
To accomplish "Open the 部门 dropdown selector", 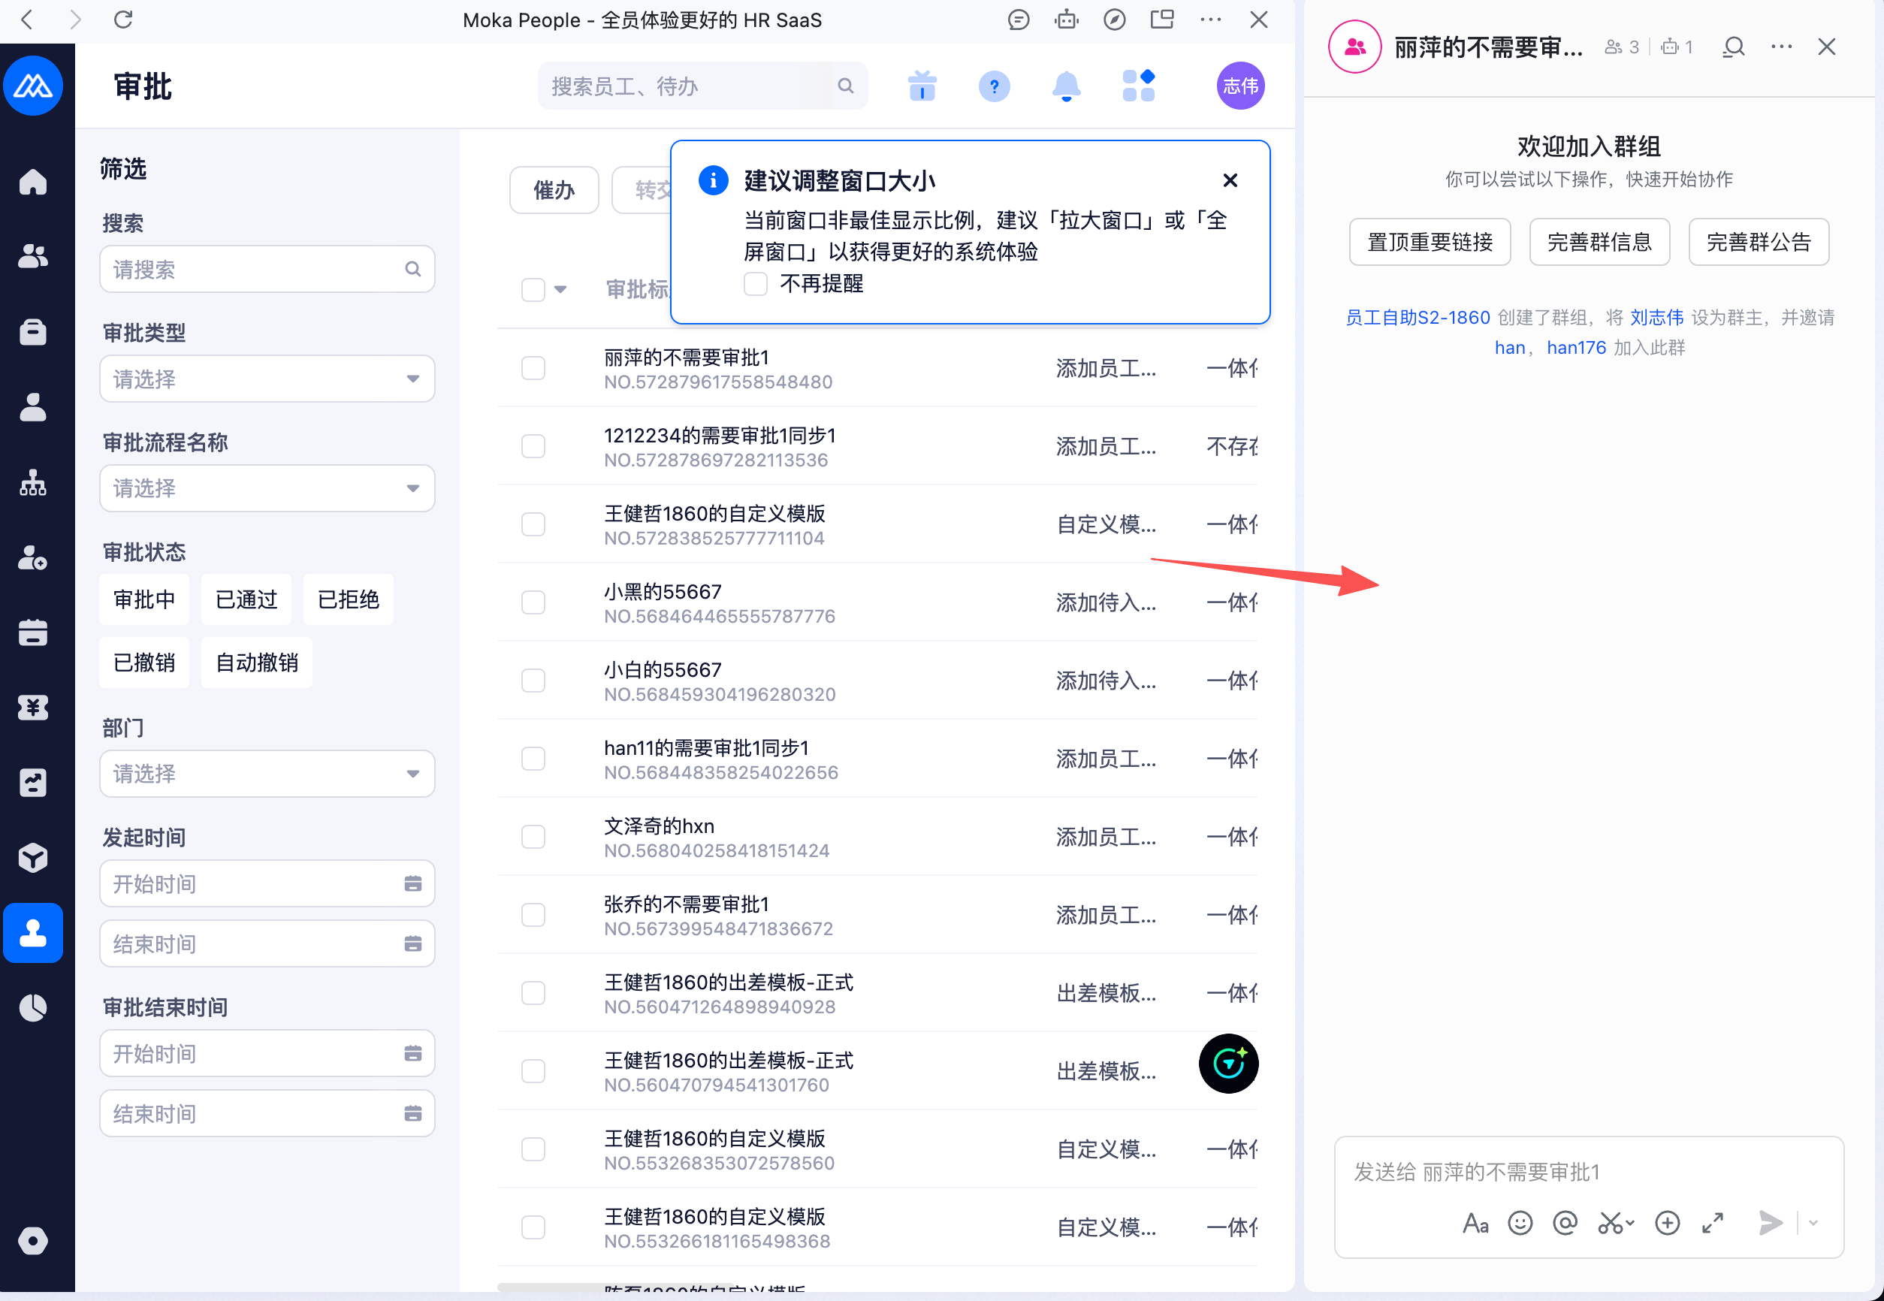I will 267,774.
